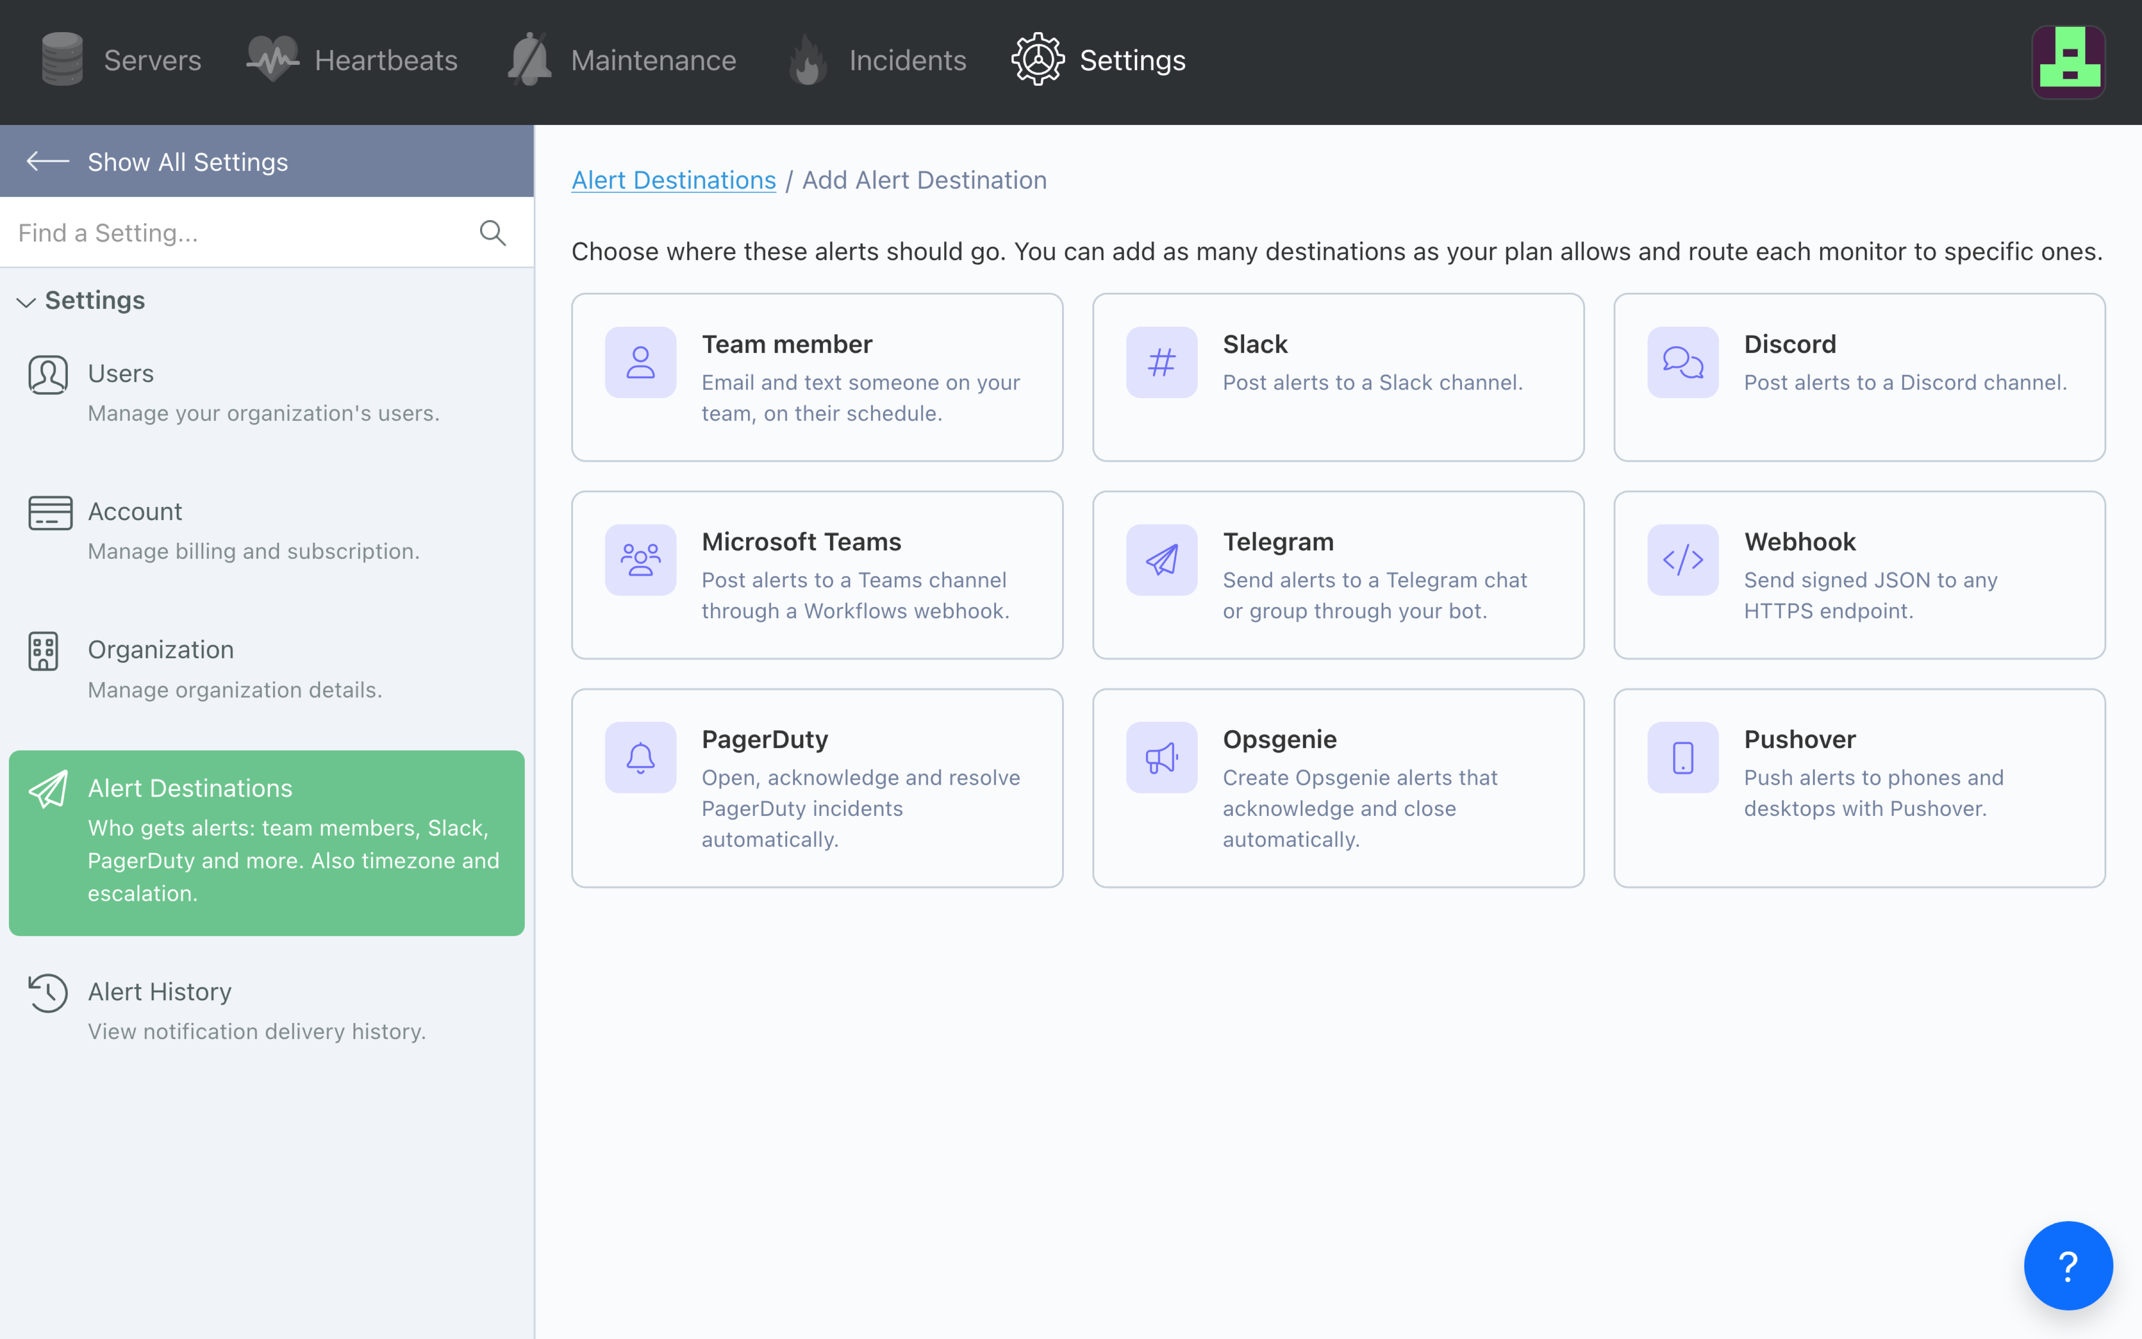Image resolution: width=2142 pixels, height=1339 pixels.
Task: Click 'Post alerts to a Slack channel.' text
Action: pyautogui.click(x=1373, y=383)
